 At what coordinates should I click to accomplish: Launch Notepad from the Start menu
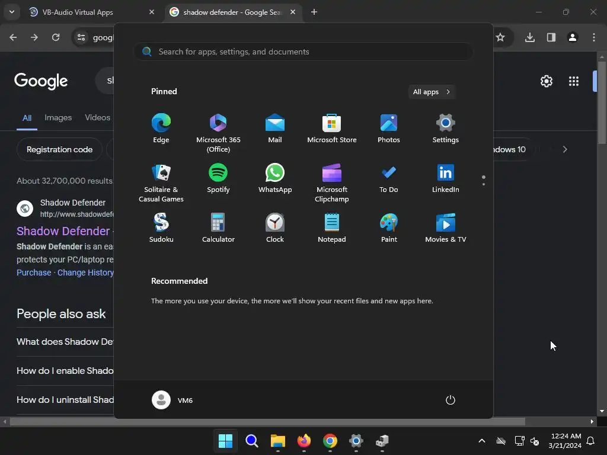click(332, 228)
